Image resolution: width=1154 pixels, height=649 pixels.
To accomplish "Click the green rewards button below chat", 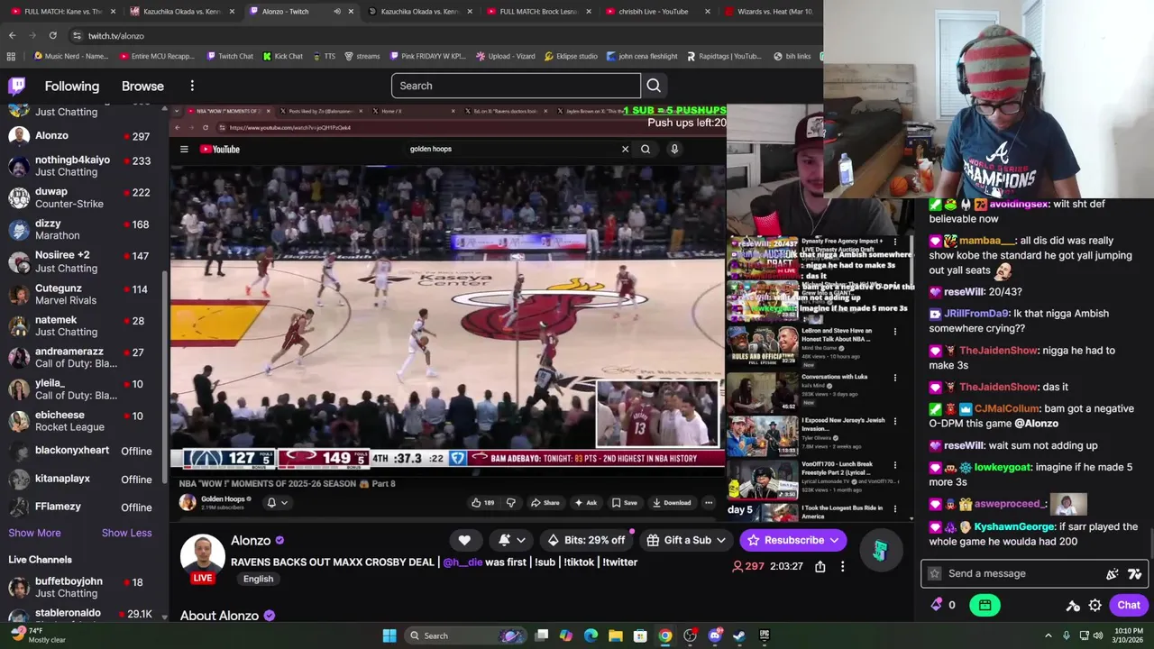I will tap(985, 606).
